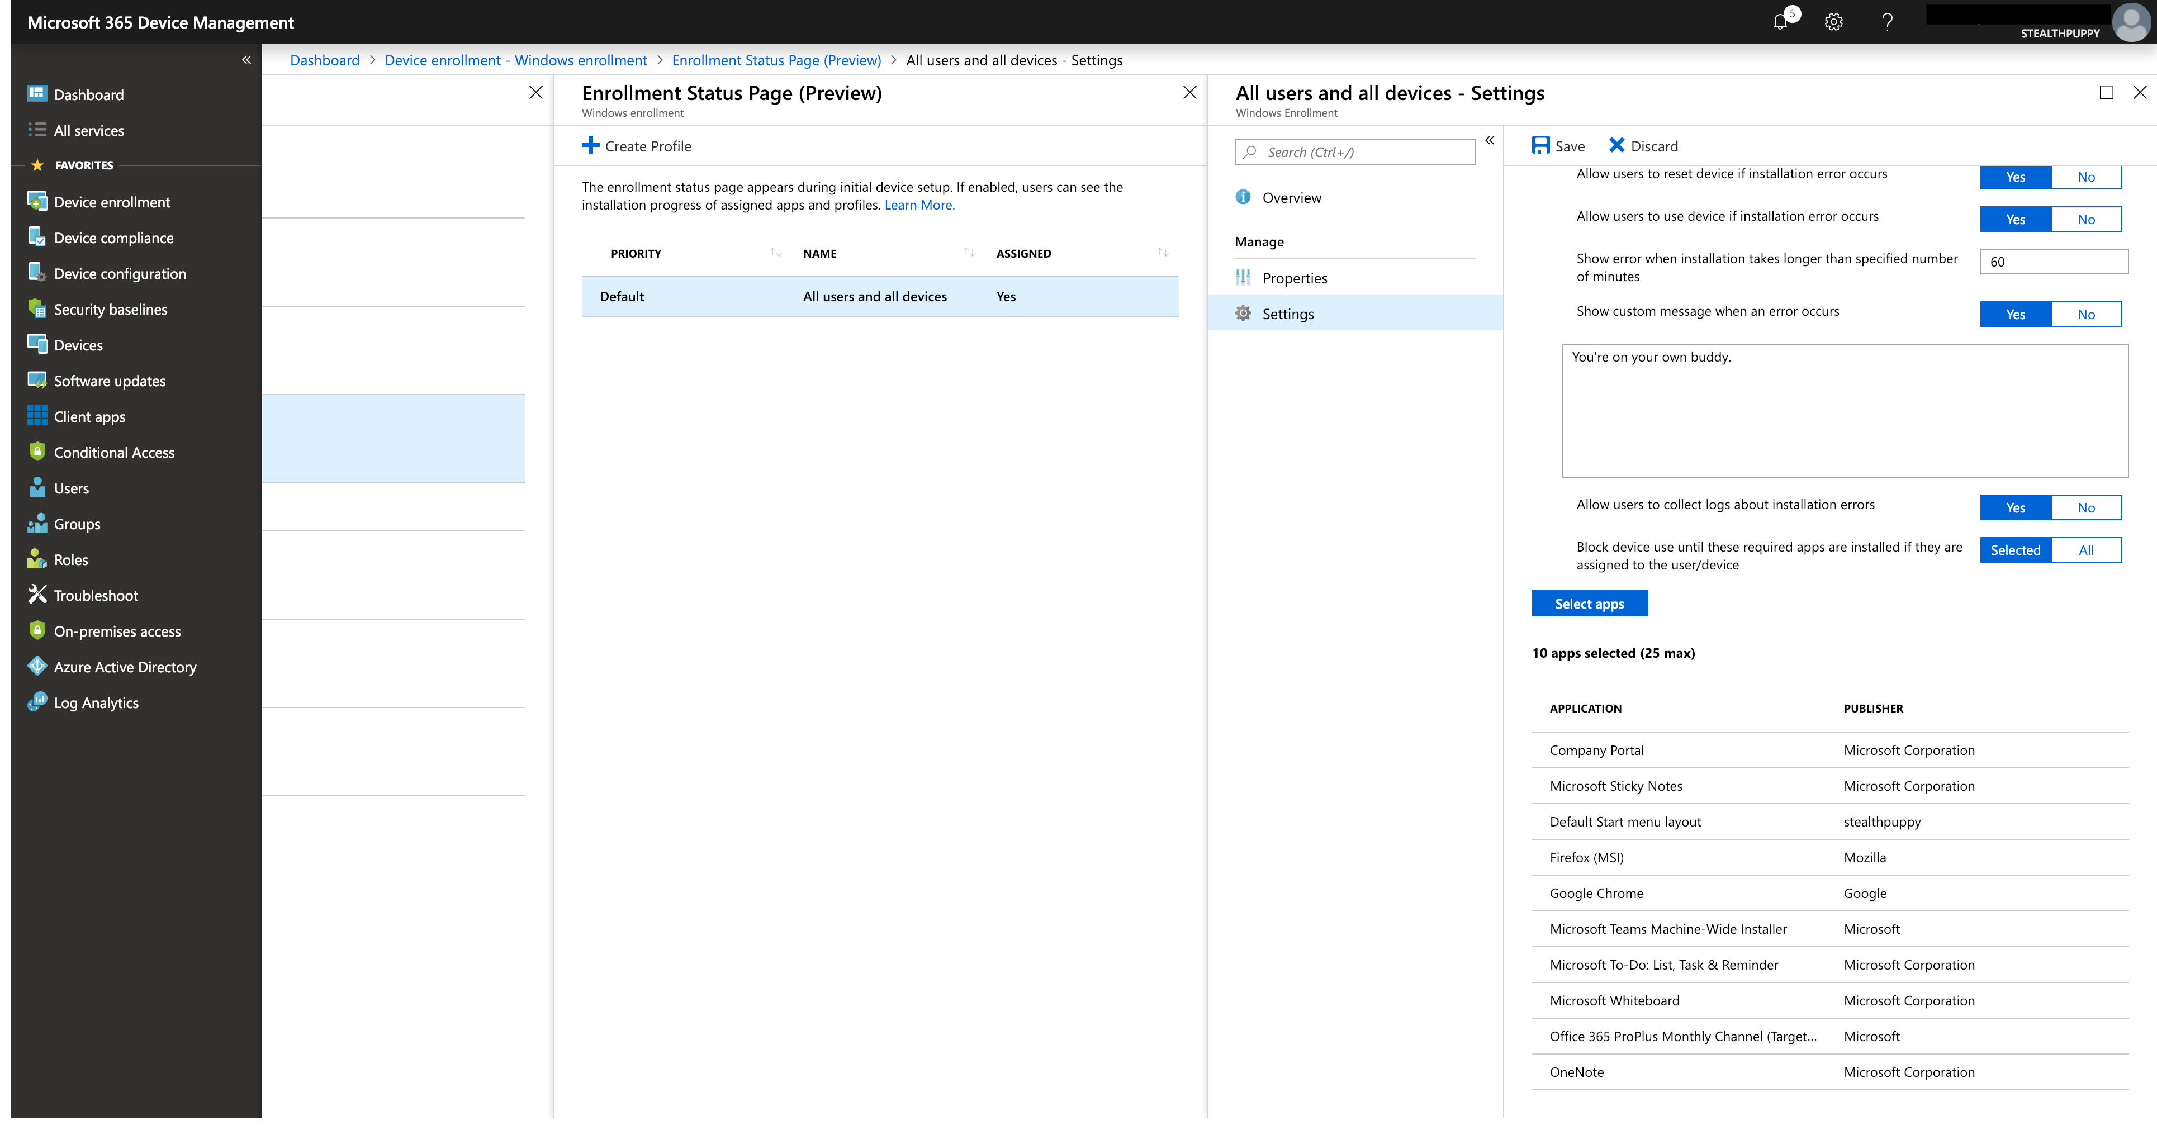The height and width of the screenshot is (1135, 2157).
Task: Collapse the Settings panel navigation item
Action: [x=1491, y=141]
